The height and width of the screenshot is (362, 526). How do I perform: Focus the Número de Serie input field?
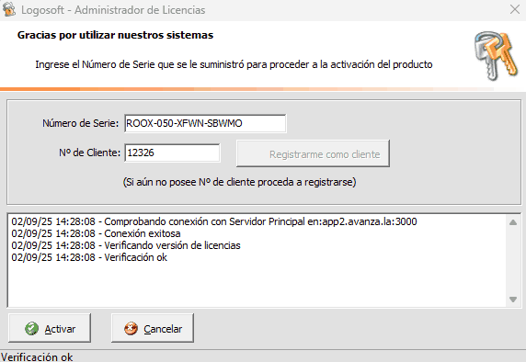(205, 123)
